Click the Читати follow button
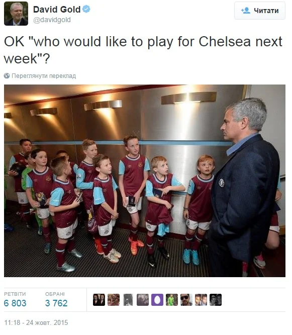292x335 pixels. (x=260, y=11)
